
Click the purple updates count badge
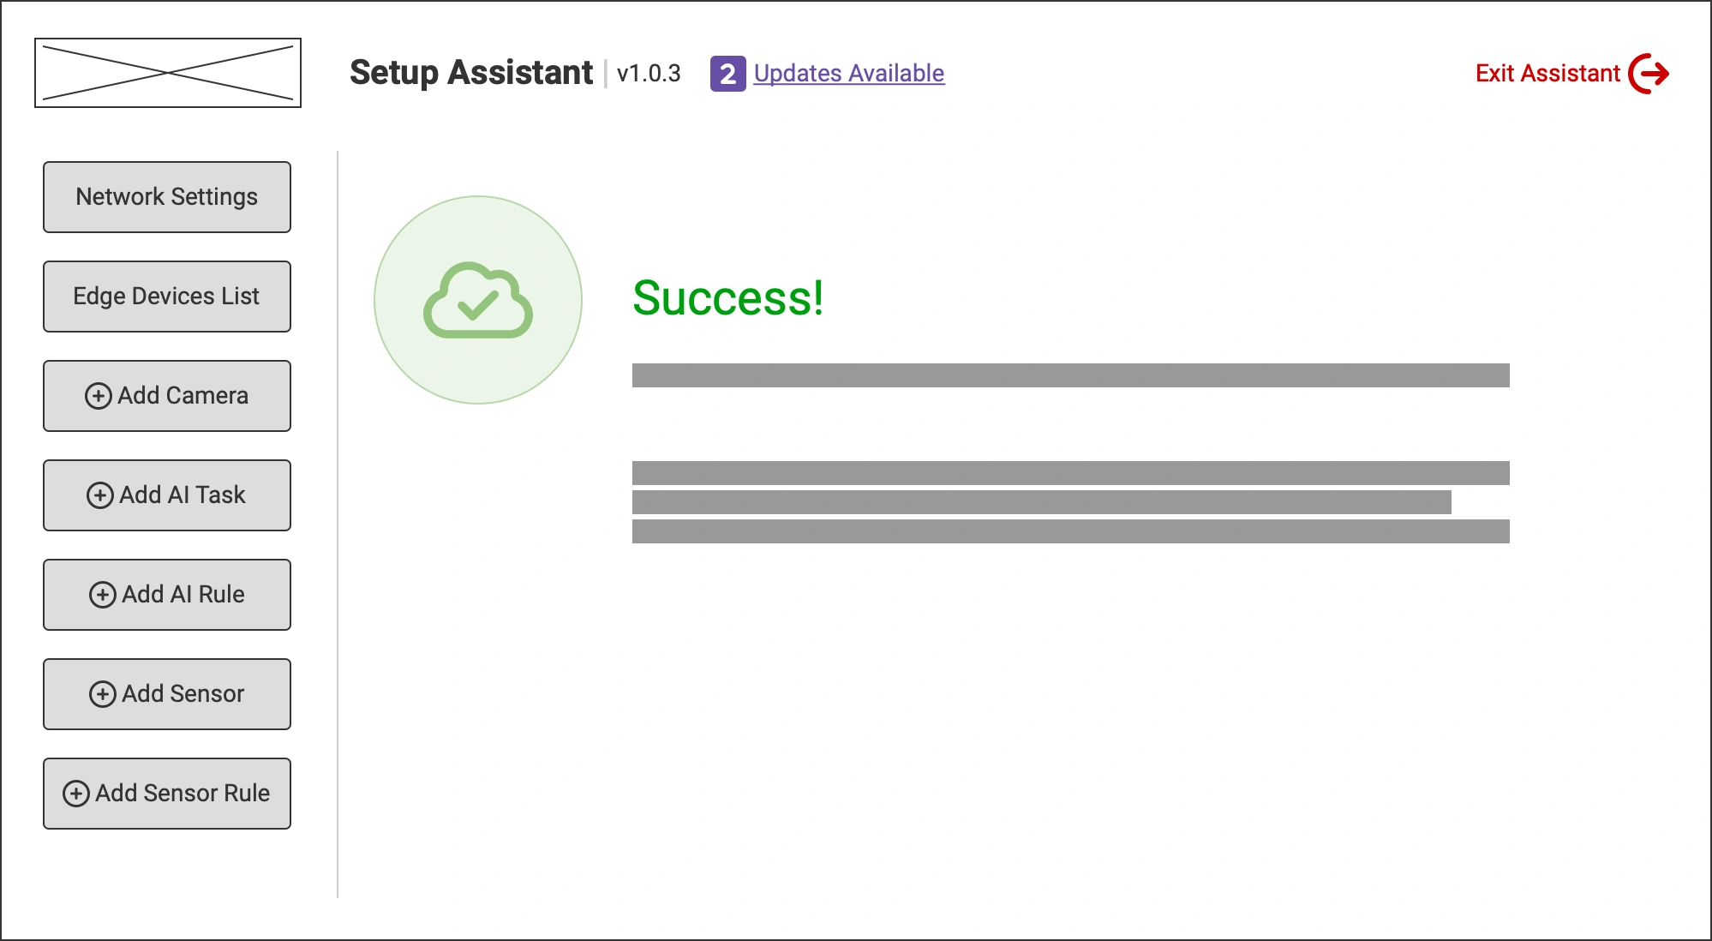tap(726, 75)
